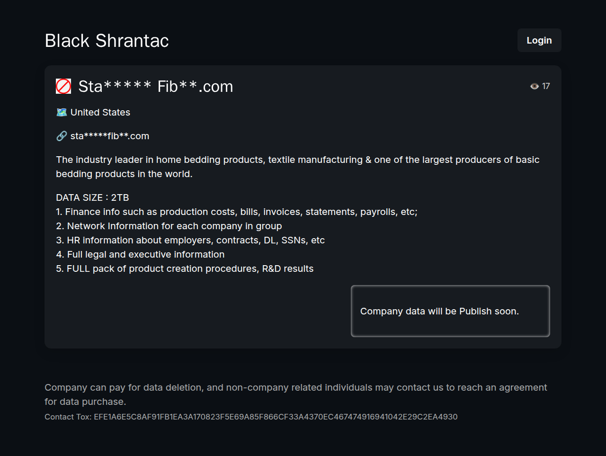Click the Company data will be Publish soon box
This screenshot has height=456, width=606.
[450, 311]
